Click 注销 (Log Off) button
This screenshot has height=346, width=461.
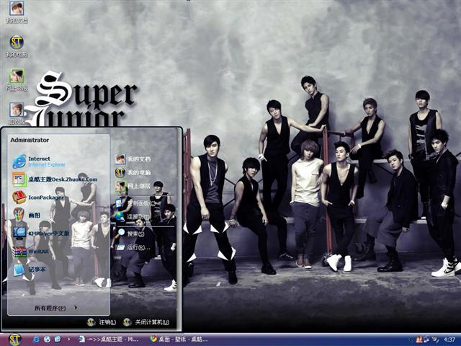pos(102,322)
